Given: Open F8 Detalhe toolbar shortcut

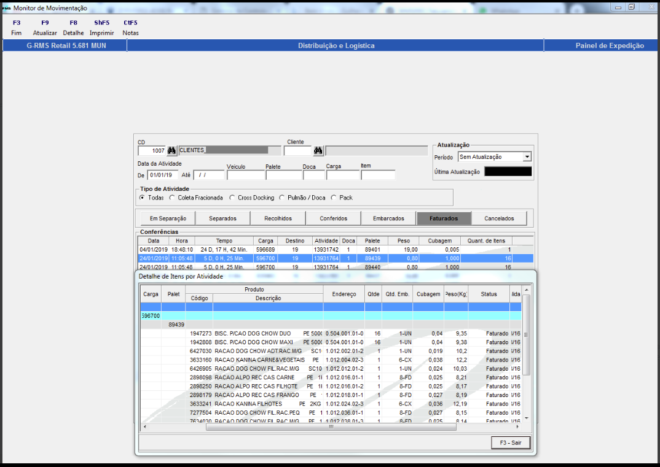Looking at the screenshot, I should click(x=73, y=28).
